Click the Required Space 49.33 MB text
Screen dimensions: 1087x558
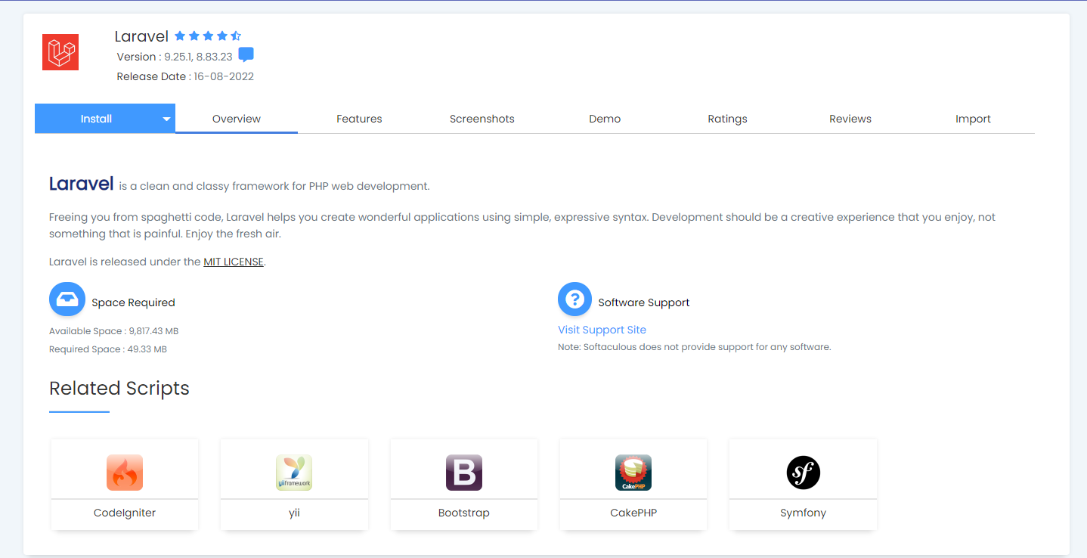(108, 349)
